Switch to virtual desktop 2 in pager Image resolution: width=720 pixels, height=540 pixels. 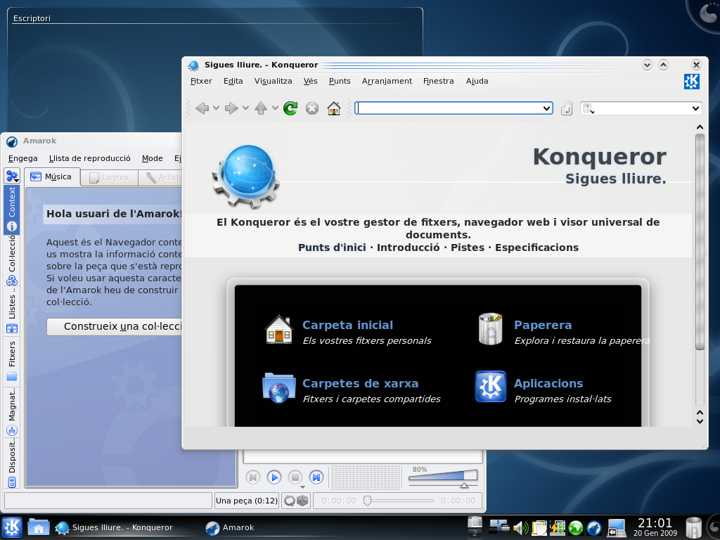click(x=475, y=533)
